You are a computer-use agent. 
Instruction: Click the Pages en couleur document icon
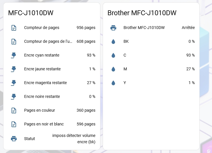click(14, 110)
